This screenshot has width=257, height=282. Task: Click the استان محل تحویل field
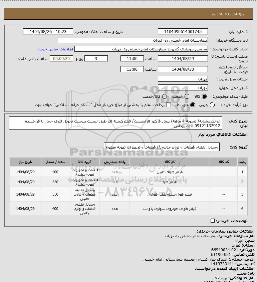[183, 79]
